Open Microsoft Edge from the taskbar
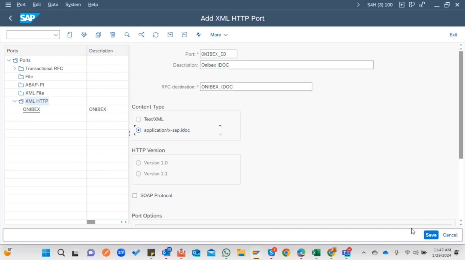This screenshot has width=465, height=260. pyautogui.click(x=301, y=253)
